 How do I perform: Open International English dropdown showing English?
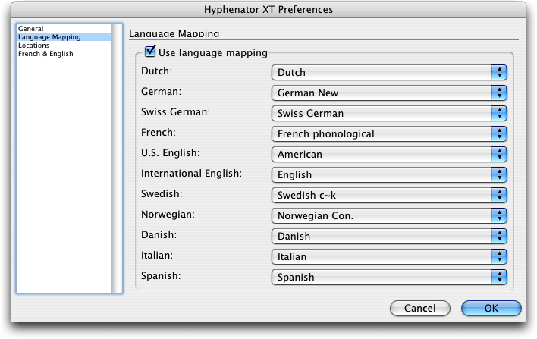389,175
